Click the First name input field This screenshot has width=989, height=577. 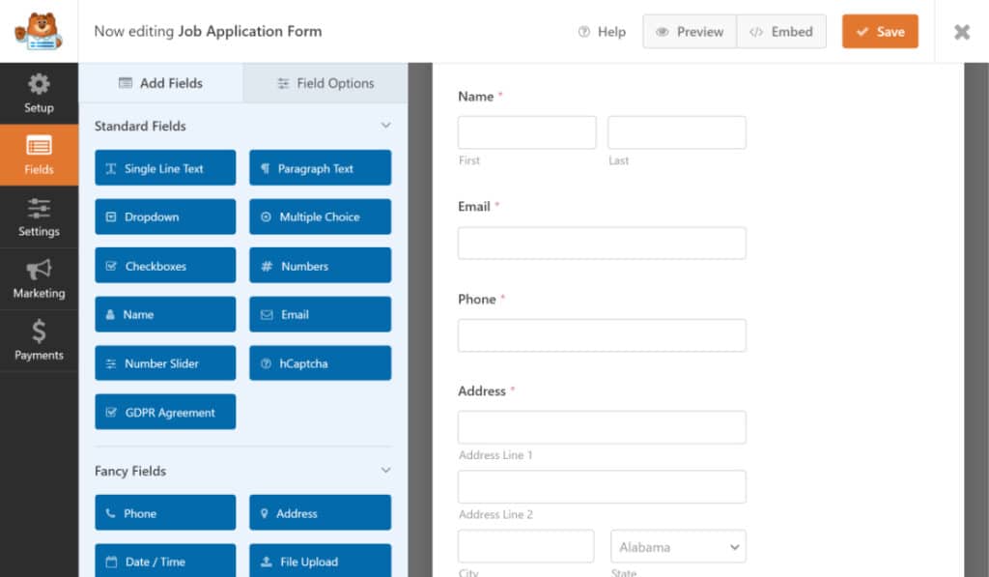coord(526,132)
